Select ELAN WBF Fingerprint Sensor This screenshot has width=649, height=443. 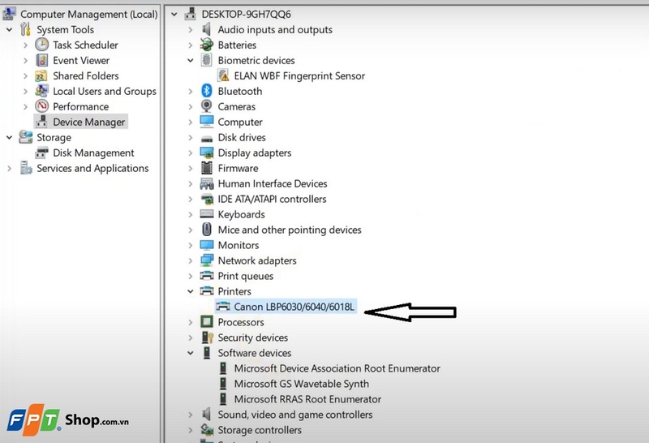(x=299, y=75)
